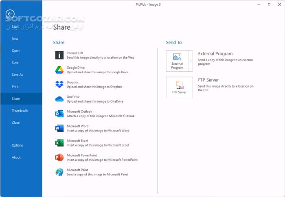Click the Dropbox logo icon
This screenshot has width=285, height=197.
59,84
